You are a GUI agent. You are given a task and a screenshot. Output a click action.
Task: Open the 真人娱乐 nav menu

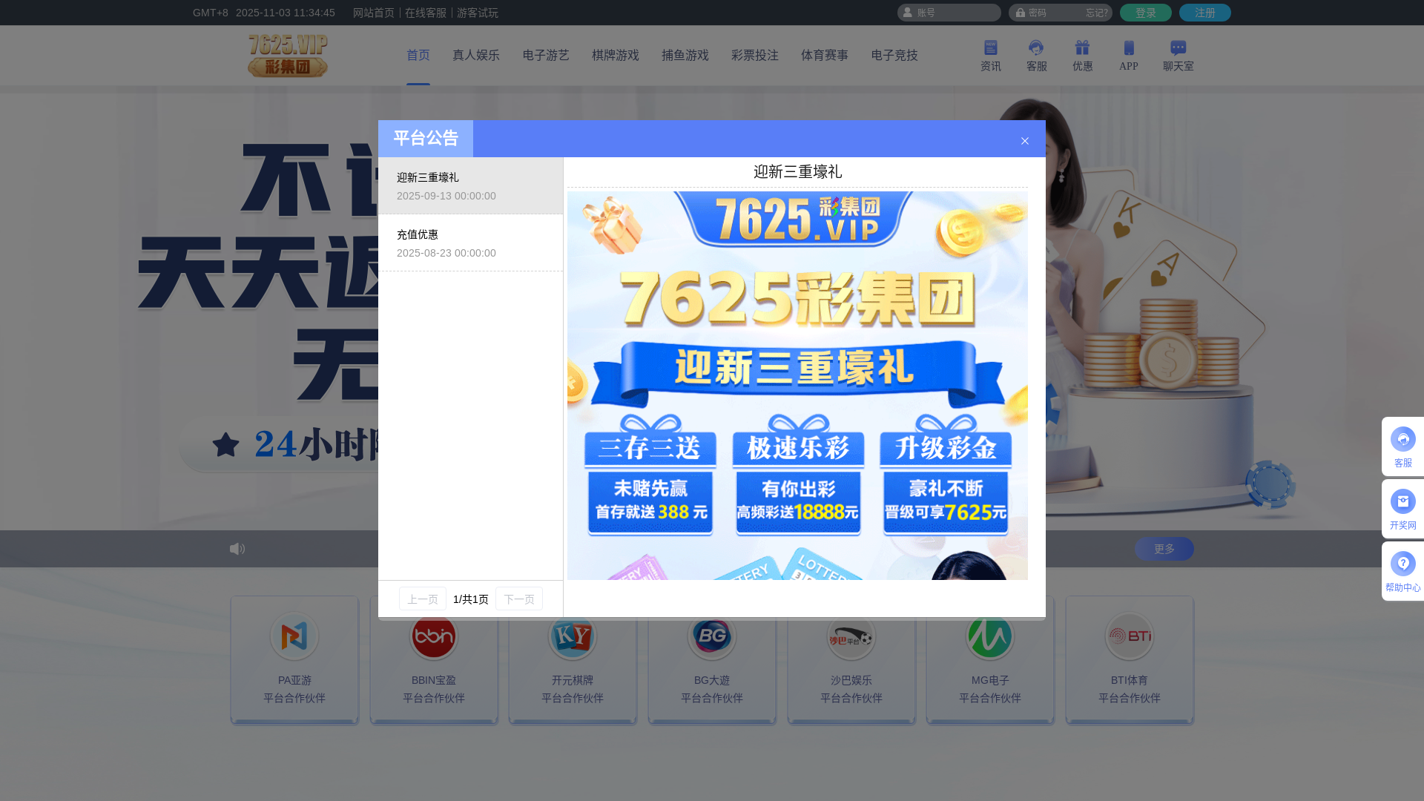click(476, 56)
